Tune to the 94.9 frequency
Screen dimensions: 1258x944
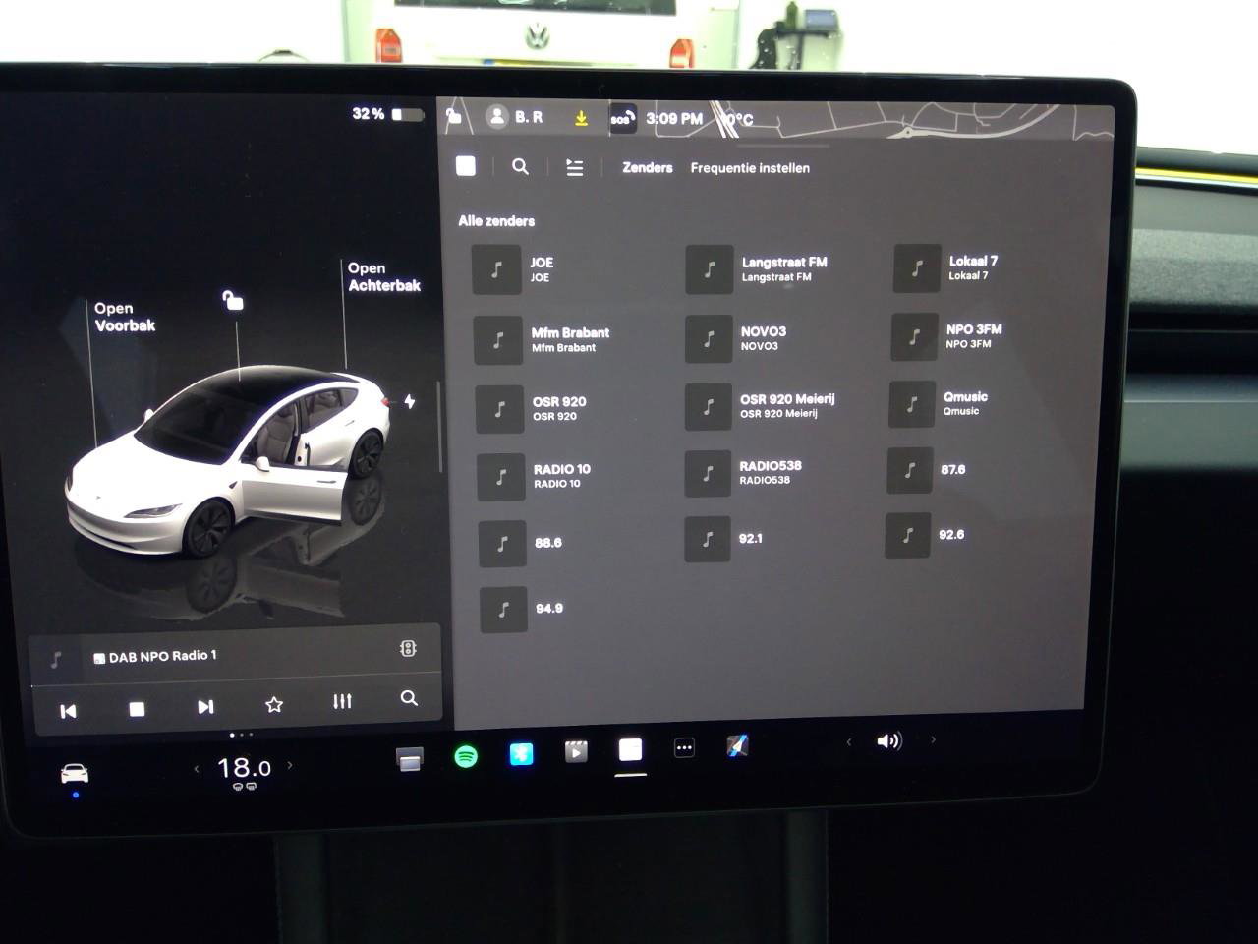pos(522,609)
